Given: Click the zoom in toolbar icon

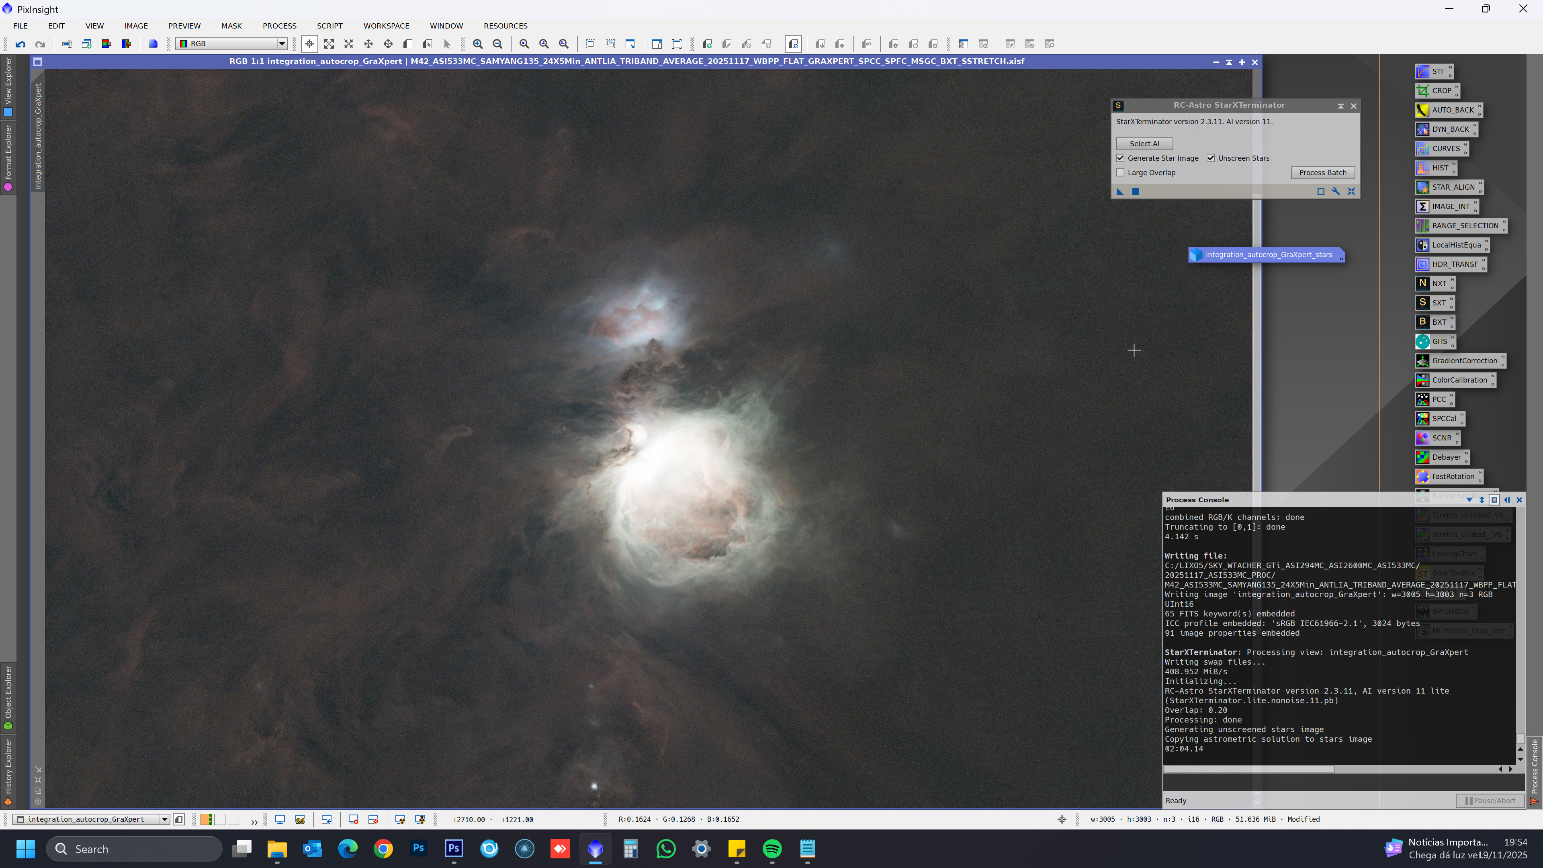Looking at the screenshot, I should [x=477, y=44].
